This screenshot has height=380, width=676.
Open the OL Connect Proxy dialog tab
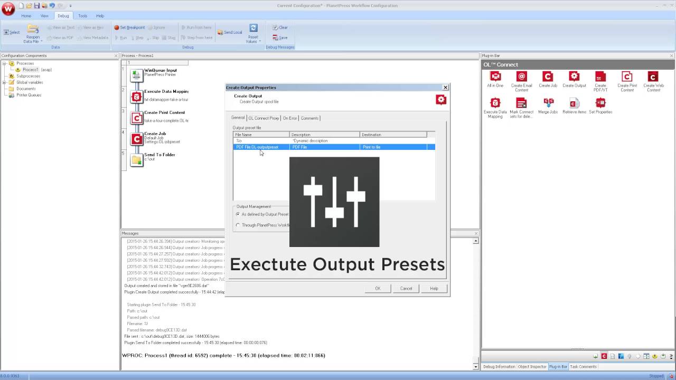click(x=264, y=118)
